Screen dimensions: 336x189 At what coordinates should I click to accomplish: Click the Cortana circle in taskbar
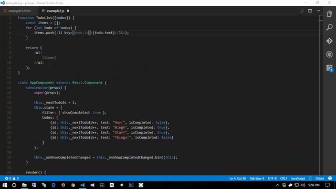pyautogui.click(x=14, y=185)
